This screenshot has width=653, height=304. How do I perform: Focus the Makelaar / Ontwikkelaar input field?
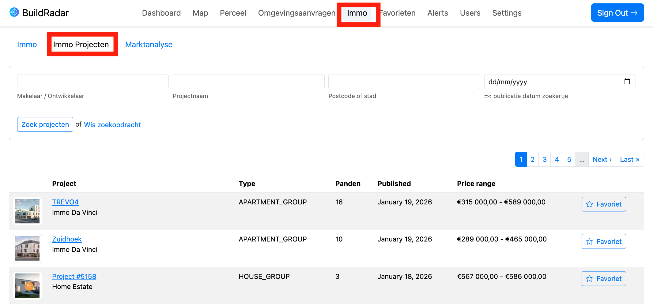click(x=93, y=82)
